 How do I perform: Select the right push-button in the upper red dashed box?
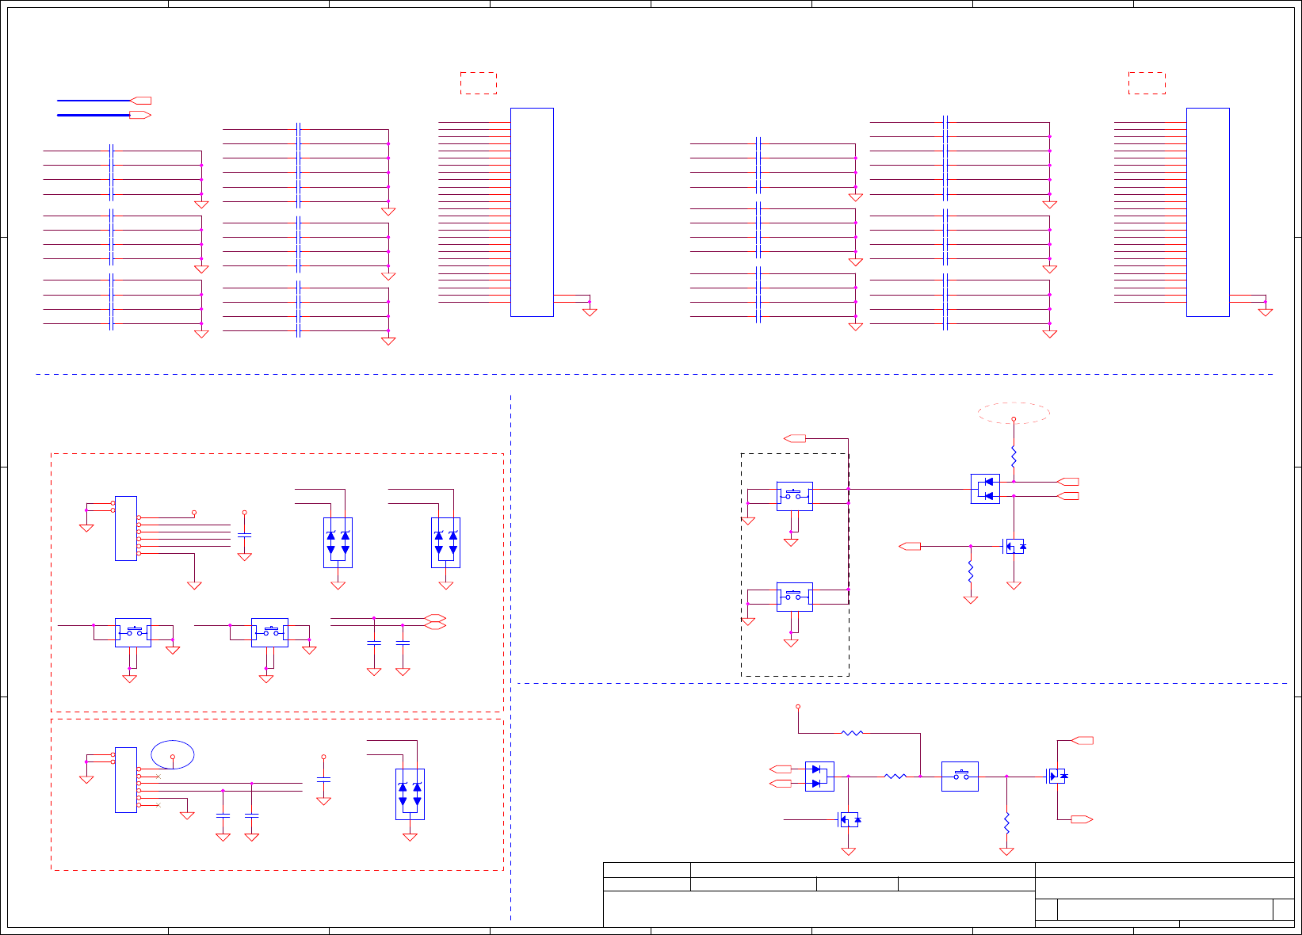click(269, 632)
